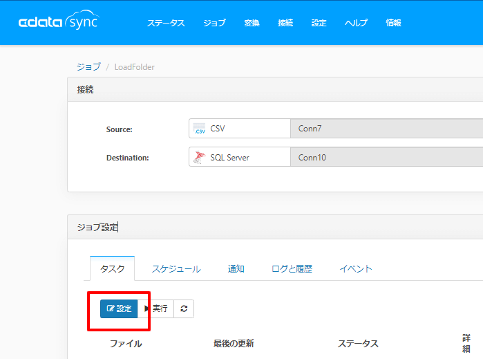This screenshot has height=359, width=483.
Task: Open the 情報 page
Action: [393, 23]
